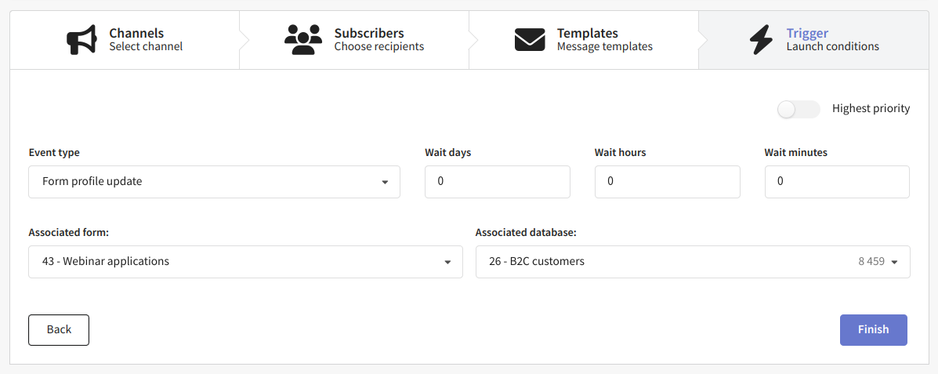
Task: Click the Event type dropdown arrow
Action: point(386,183)
